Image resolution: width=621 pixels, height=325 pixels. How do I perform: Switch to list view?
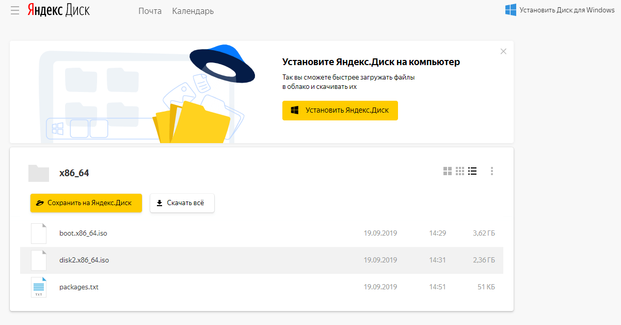pyautogui.click(x=472, y=171)
